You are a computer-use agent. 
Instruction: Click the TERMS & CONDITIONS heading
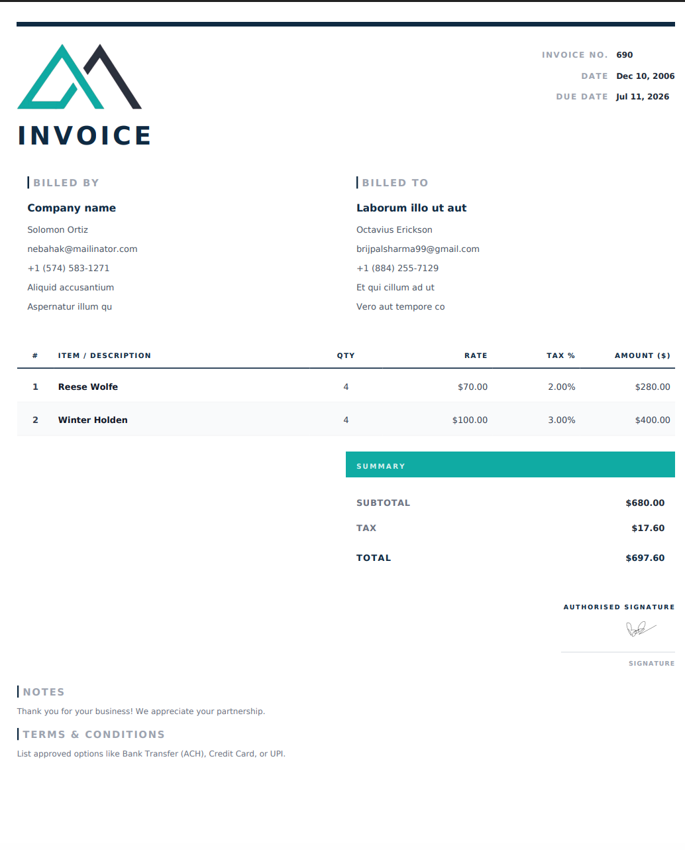(94, 735)
